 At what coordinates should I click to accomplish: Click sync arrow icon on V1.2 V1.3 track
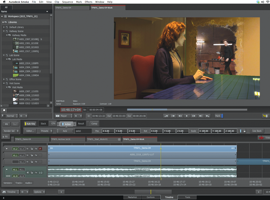pos(36,149)
